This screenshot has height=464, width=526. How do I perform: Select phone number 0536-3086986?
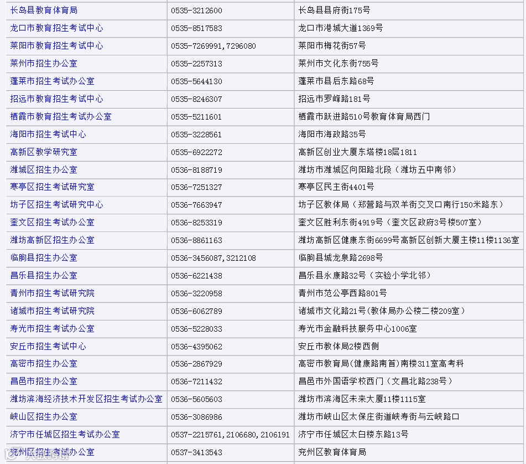click(196, 417)
